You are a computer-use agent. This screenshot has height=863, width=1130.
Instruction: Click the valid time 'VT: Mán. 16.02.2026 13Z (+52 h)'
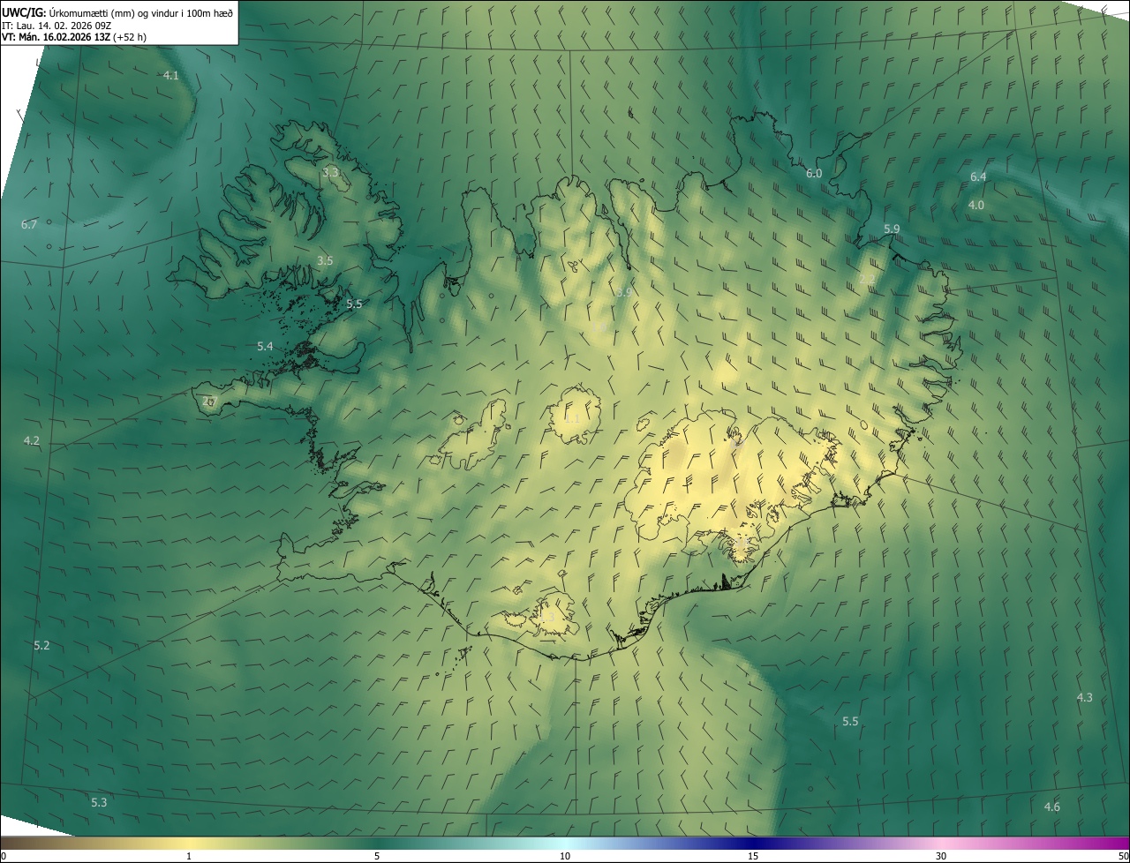pyautogui.click(x=74, y=37)
